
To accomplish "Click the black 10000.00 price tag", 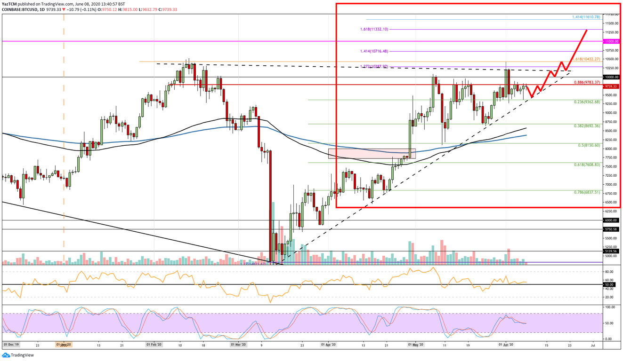I will coord(612,77).
